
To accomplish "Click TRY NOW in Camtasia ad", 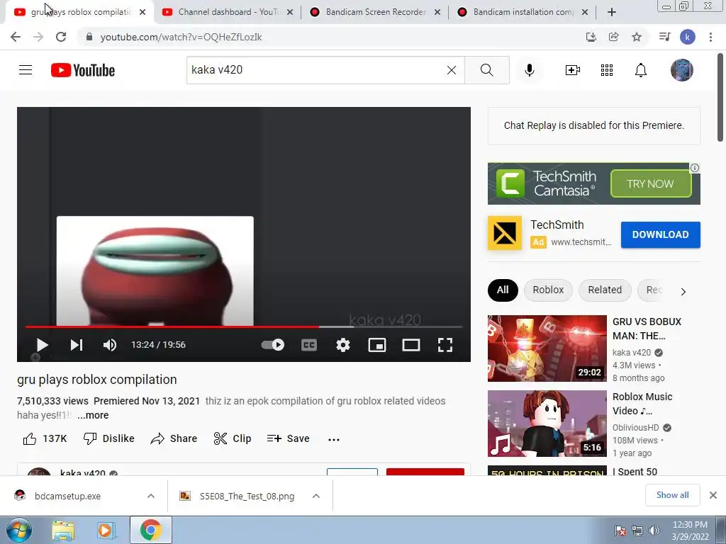I will click(x=651, y=183).
